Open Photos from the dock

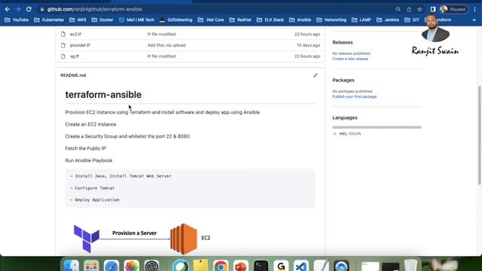[132, 266]
